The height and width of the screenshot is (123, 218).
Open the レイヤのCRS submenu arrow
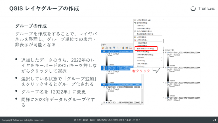(x=162, y=57)
